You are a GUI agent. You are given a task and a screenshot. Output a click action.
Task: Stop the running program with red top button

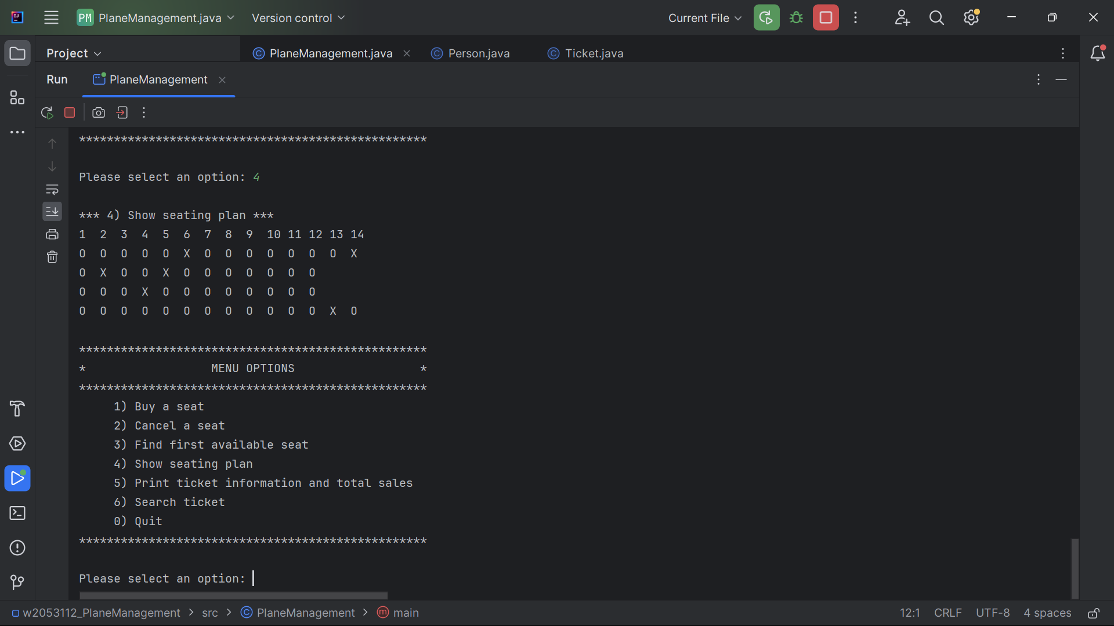tap(826, 17)
